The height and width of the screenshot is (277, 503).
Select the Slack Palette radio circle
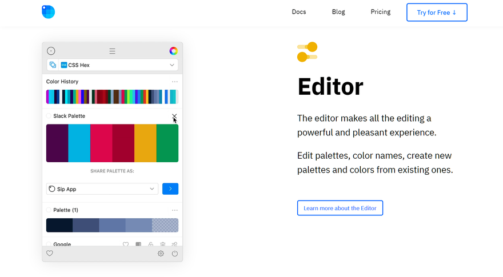tap(49, 116)
